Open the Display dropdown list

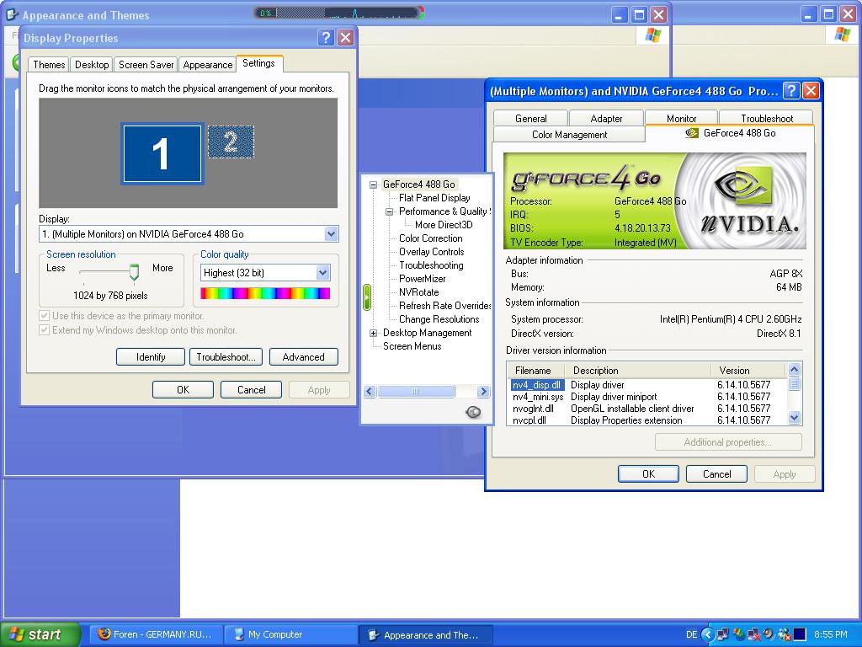tap(331, 234)
